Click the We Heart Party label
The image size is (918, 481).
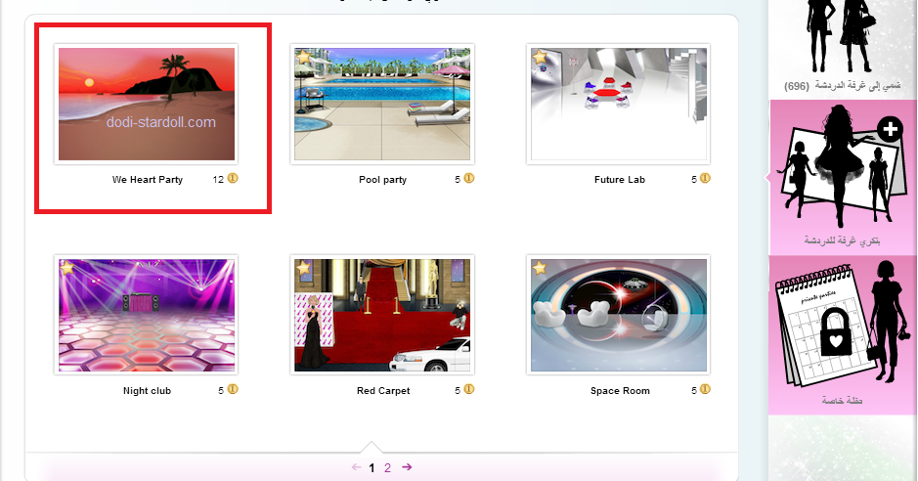(x=148, y=180)
